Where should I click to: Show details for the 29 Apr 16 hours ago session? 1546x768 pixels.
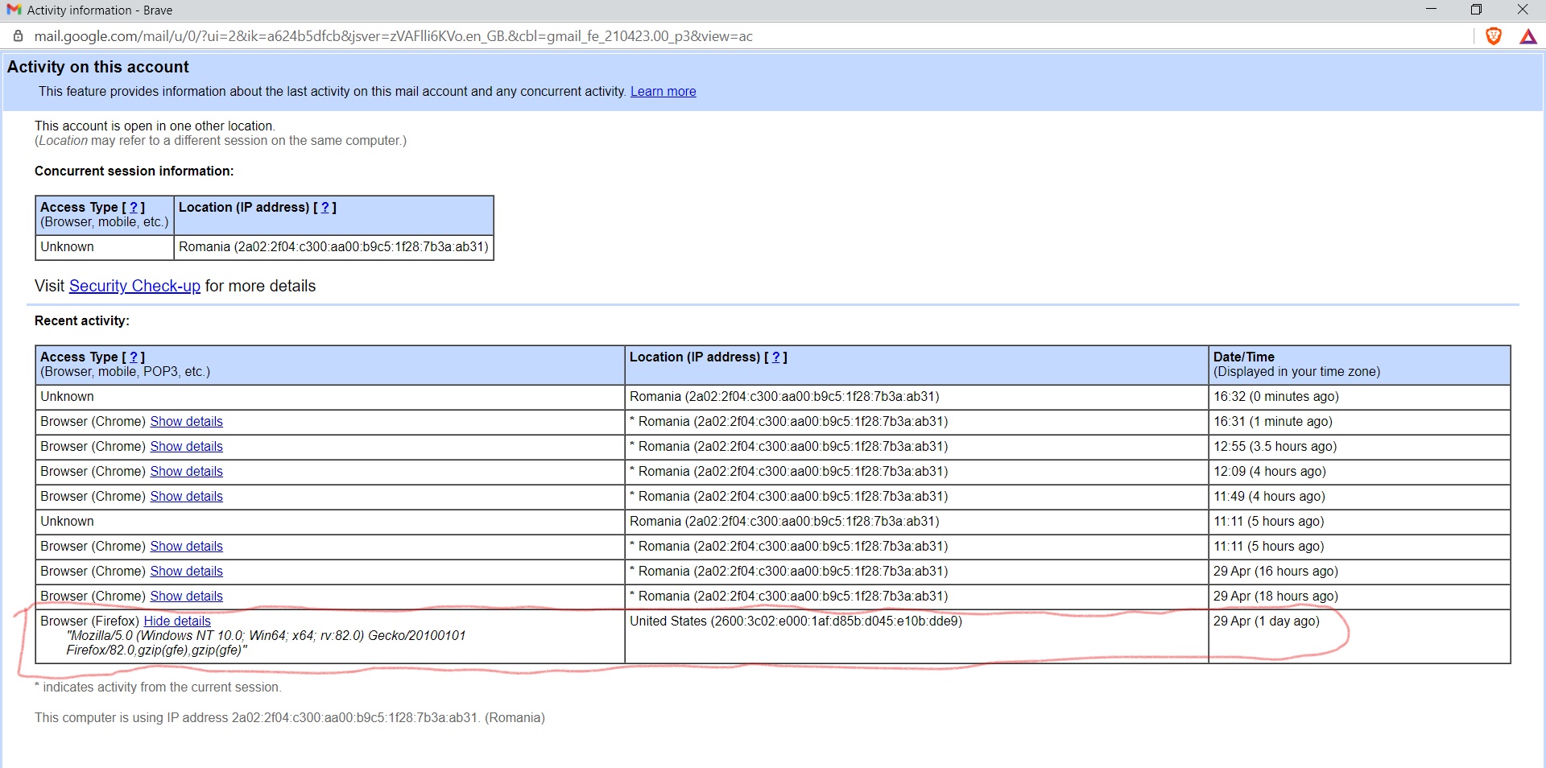[x=186, y=572]
